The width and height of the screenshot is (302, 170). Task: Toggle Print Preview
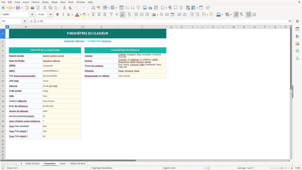(38, 8)
